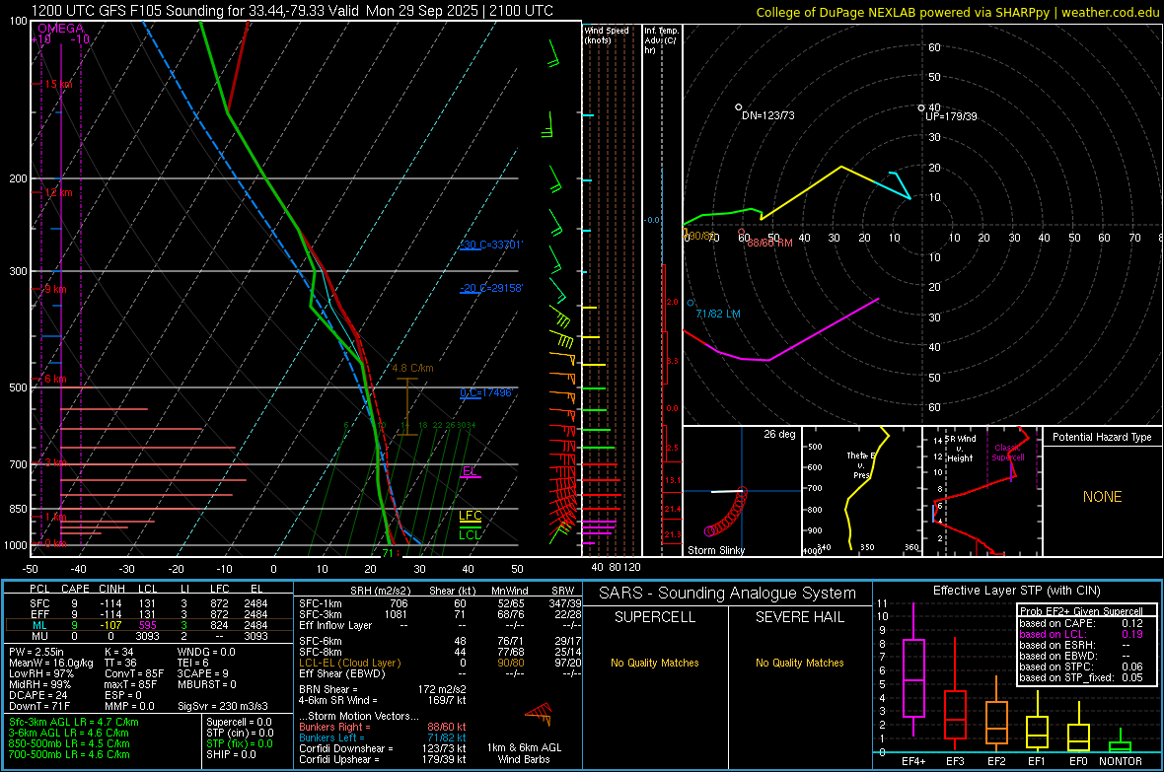Click the Storm Slinky label
Screen dimensions: 1164x772
[715, 550]
